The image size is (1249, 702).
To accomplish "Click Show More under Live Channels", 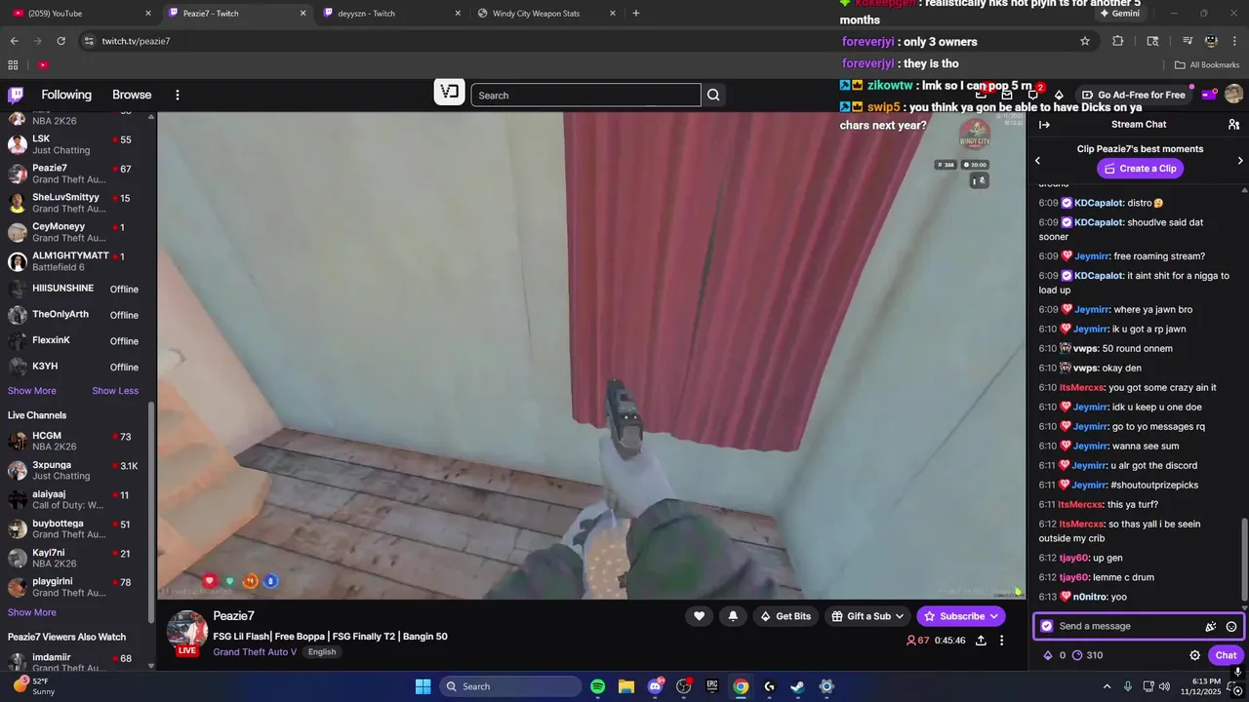I will tap(32, 612).
